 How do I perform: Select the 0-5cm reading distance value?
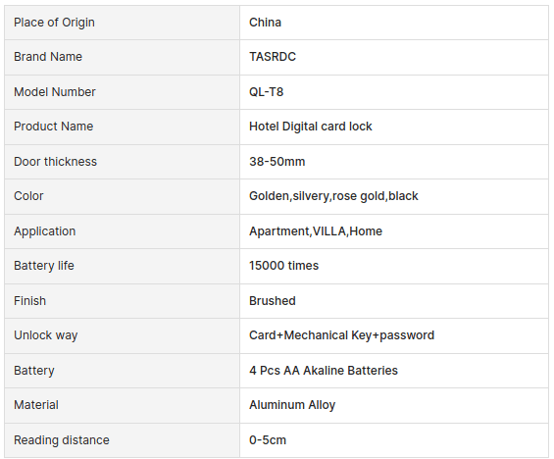click(x=268, y=440)
